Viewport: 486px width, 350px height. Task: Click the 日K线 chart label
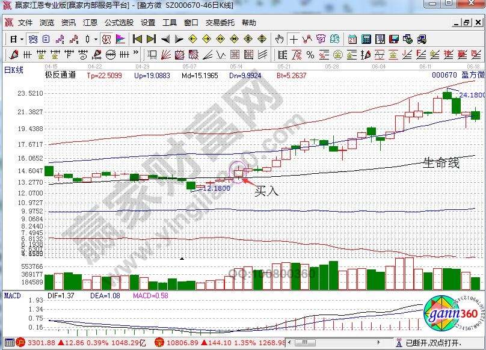13,70
